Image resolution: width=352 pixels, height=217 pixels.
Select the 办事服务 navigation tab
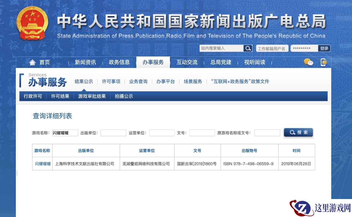[x=153, y=62]
